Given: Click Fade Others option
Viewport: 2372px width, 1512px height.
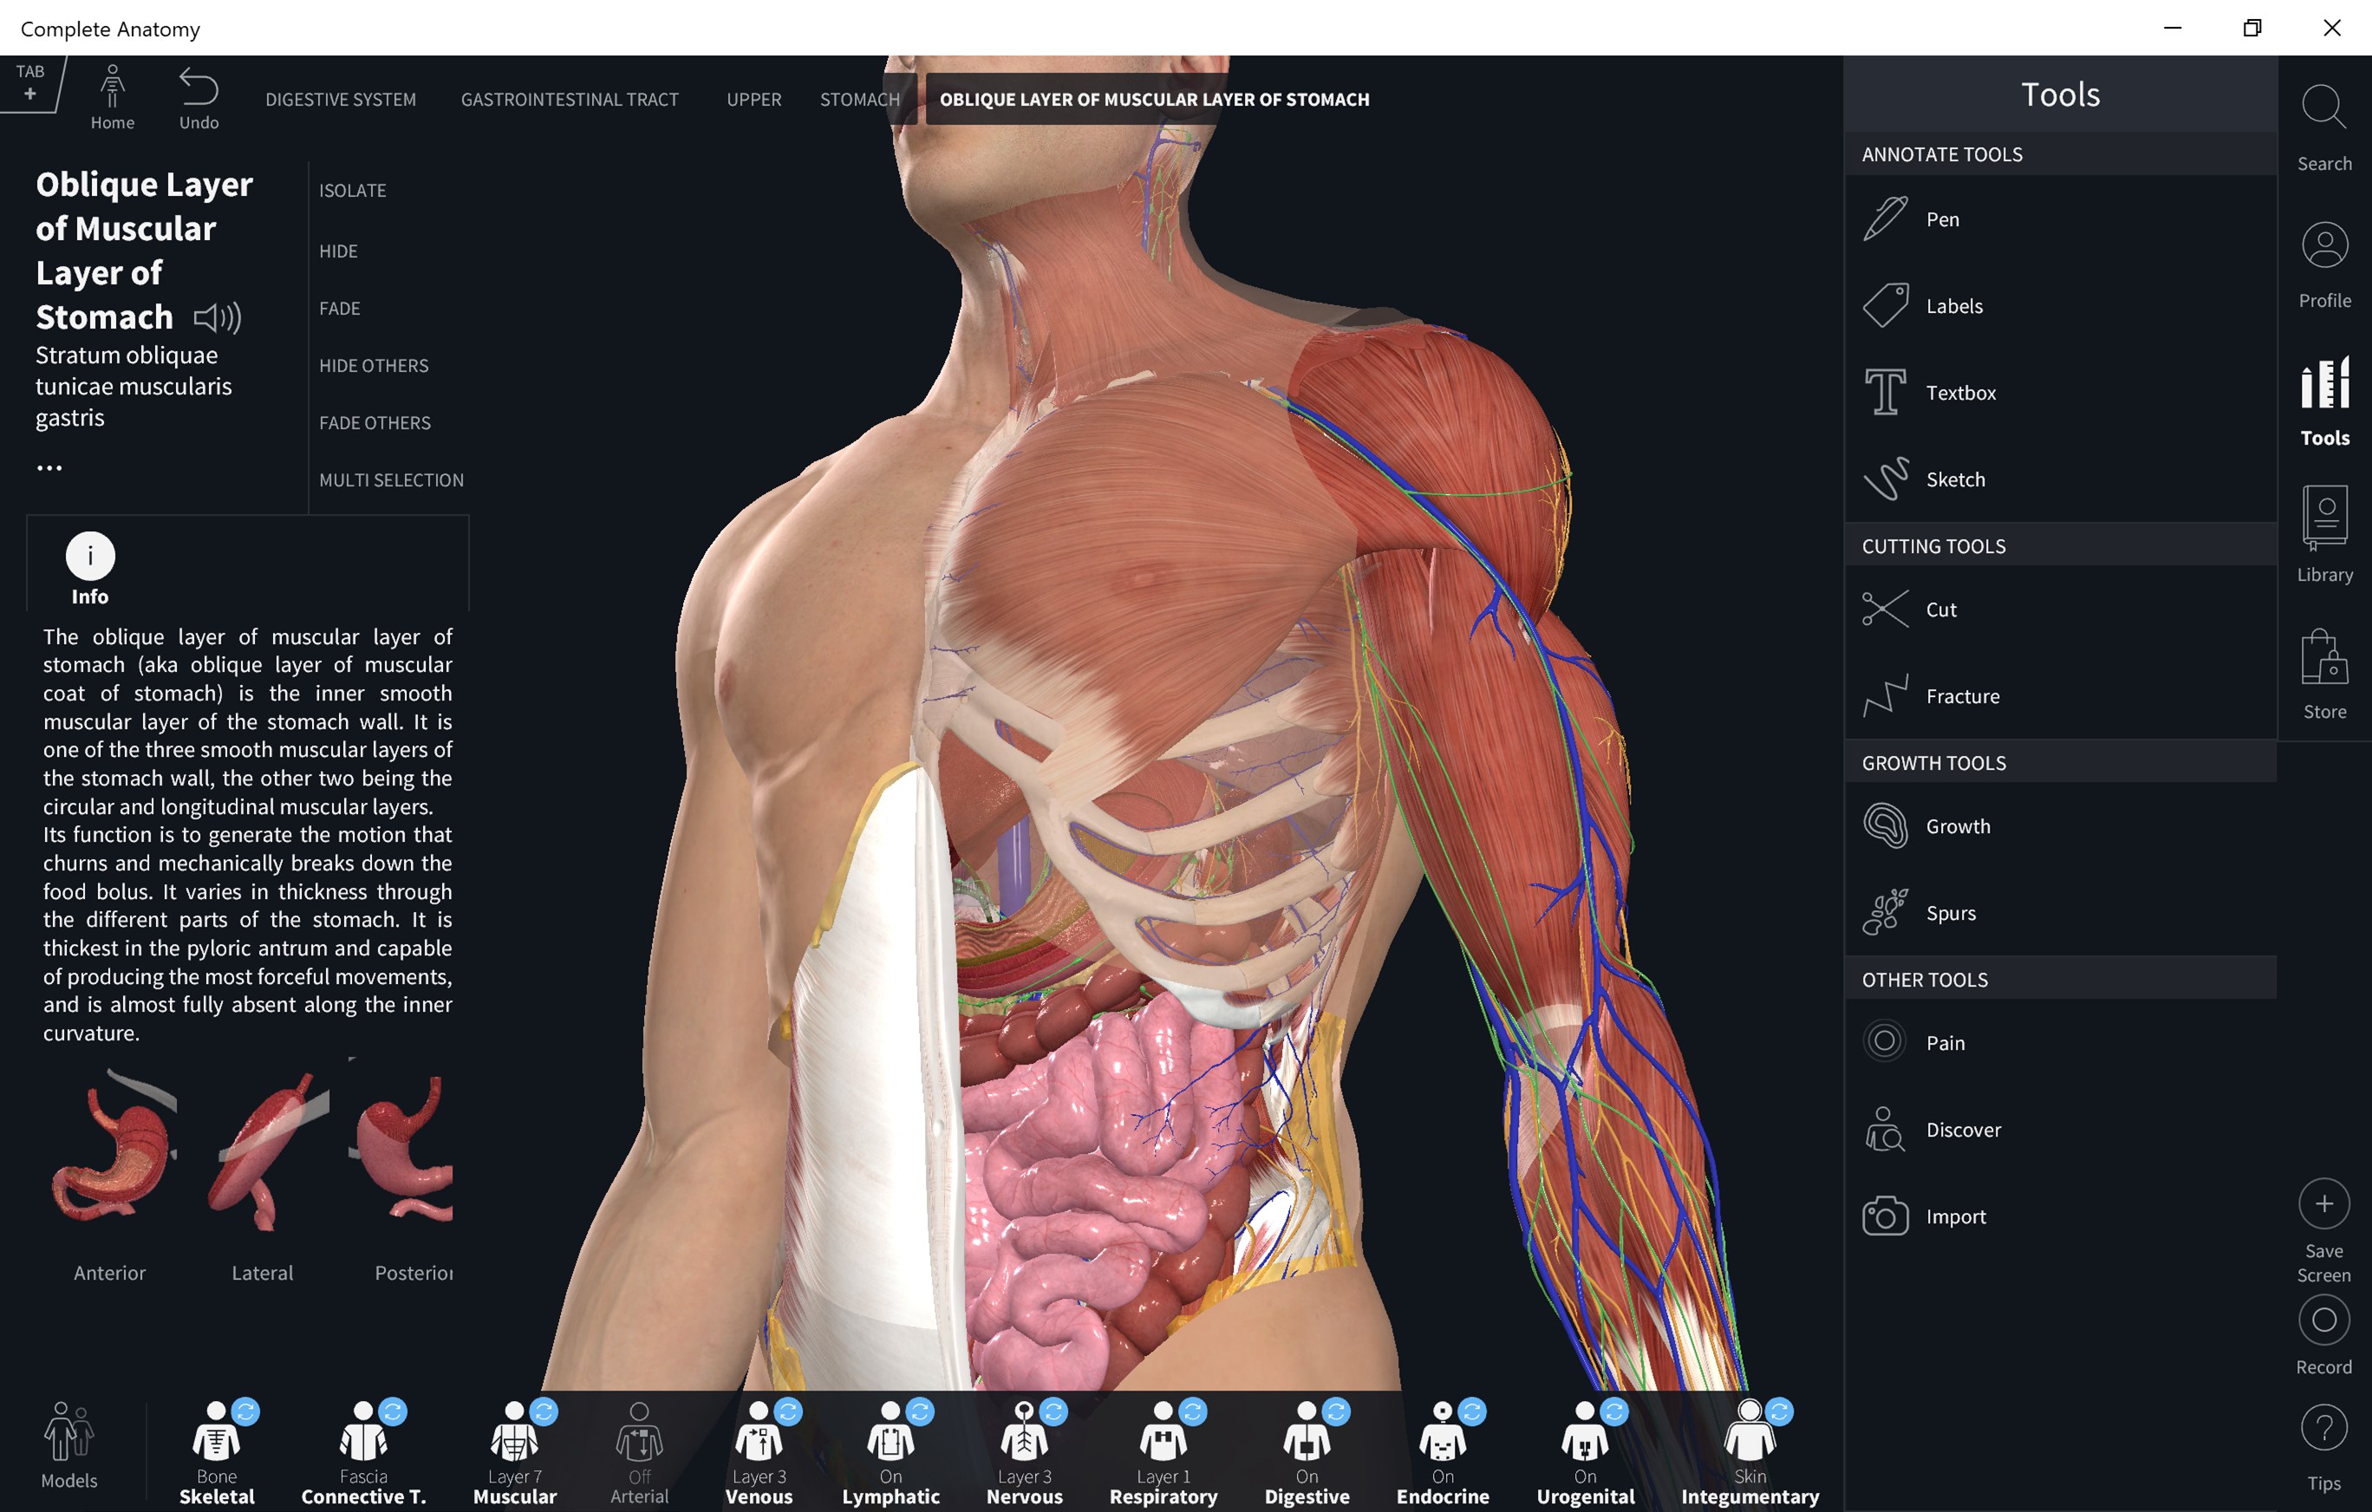Looking at the screenshot, I should click(x=375, y=422).
